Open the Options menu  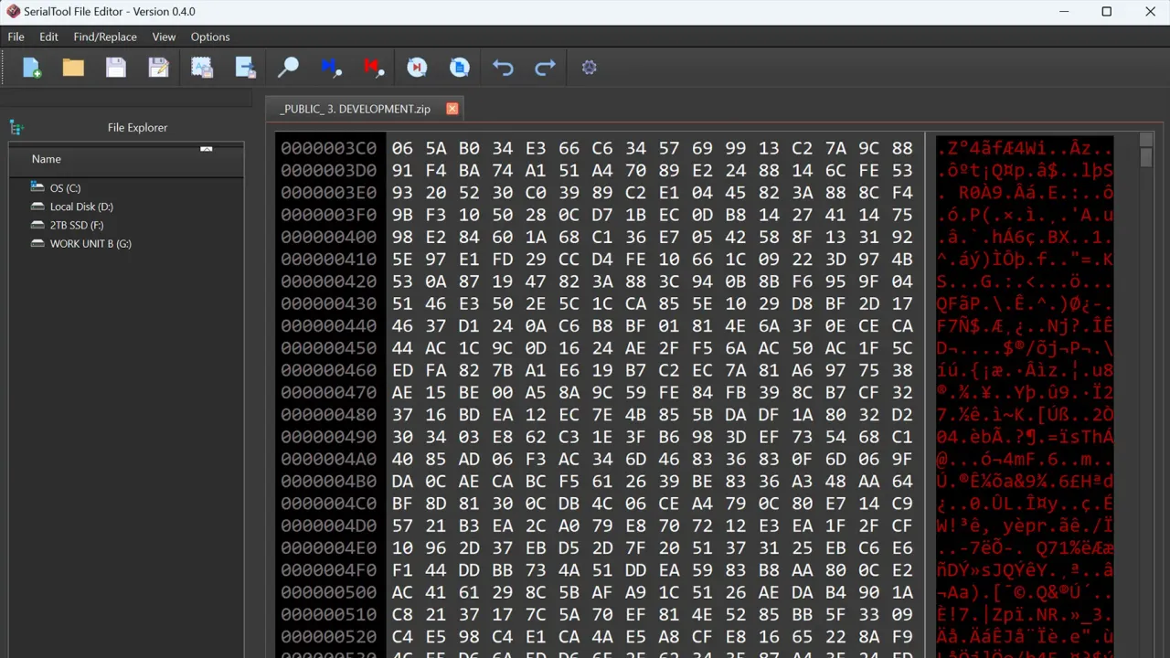[210, 37]
